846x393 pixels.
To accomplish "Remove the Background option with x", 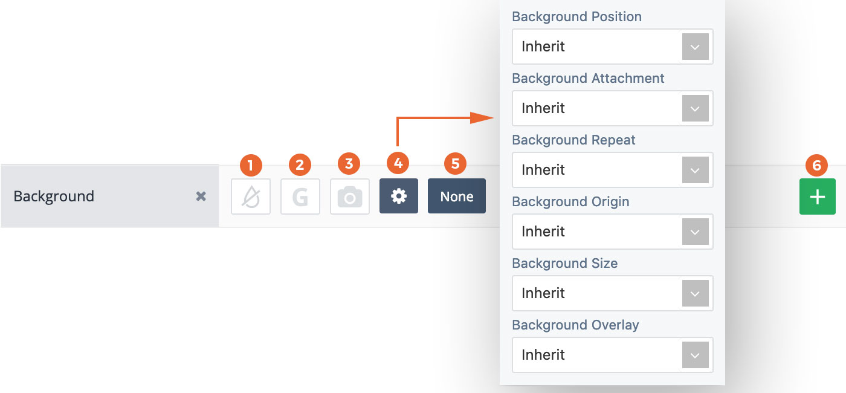I will [x=201, y=197].
